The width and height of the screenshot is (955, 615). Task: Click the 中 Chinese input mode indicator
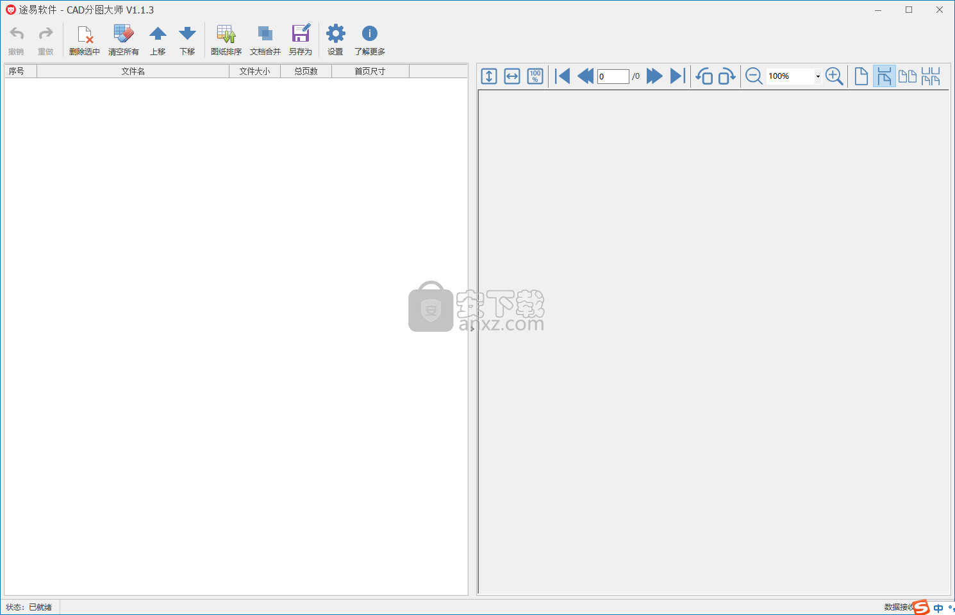[938, 608]
